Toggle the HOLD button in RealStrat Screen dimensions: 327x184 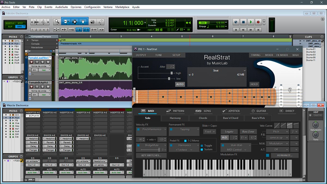tap(254, 84)
